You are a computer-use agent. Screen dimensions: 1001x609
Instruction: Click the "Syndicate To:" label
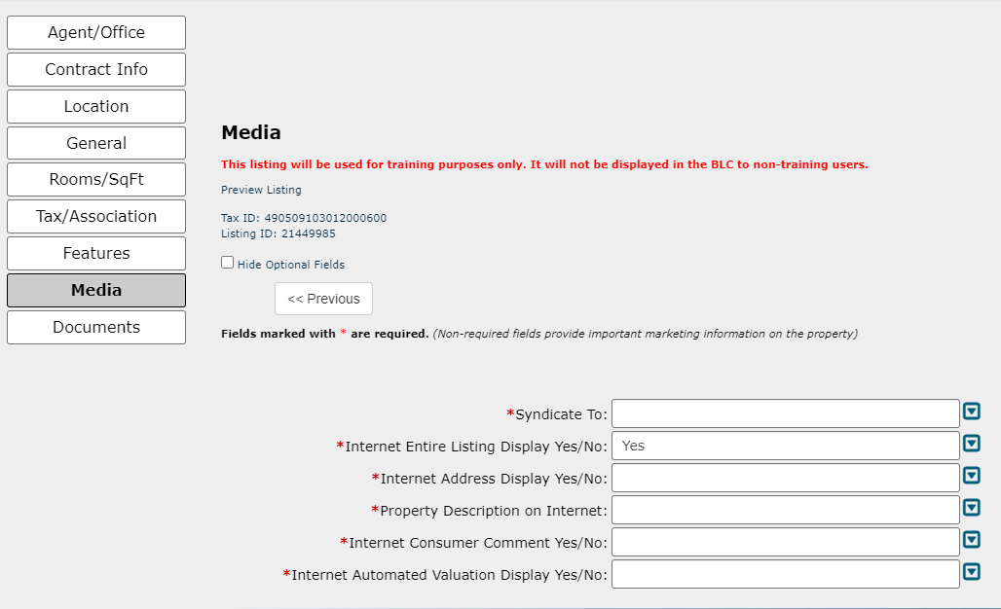point(557,414)
